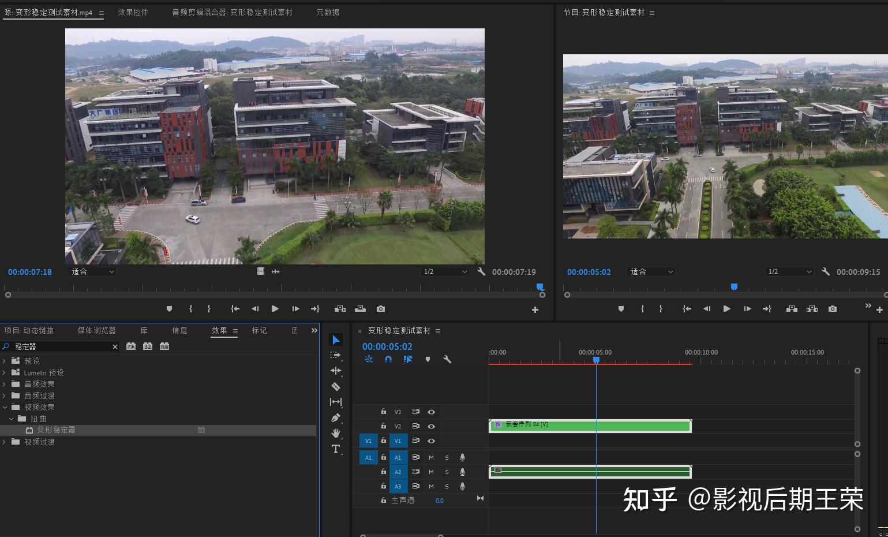This screenshot has width=888, height=537.
Task: Switch to 音频剪辑混合器 tab
Action: tap(232, 12)
